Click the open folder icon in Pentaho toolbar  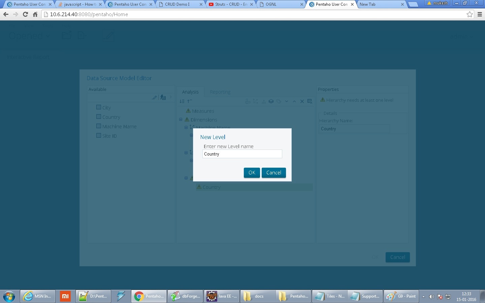point(67,35)
